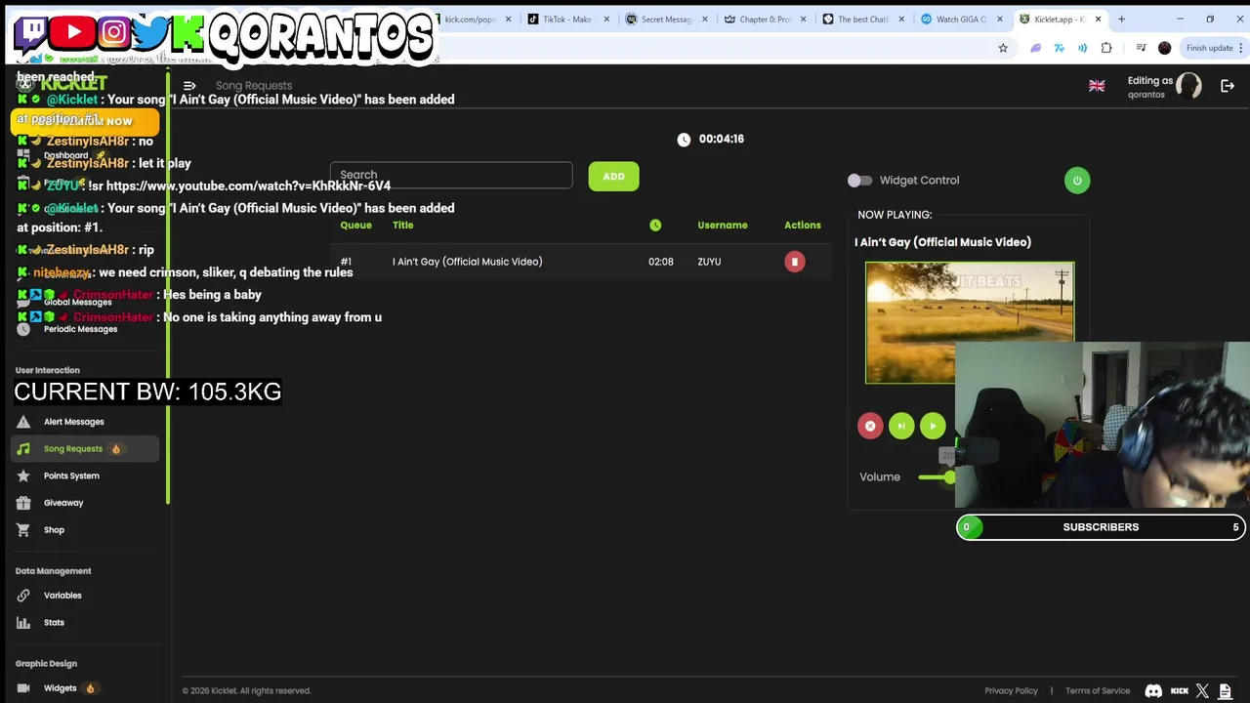Skip to the next song
Screen dimensions: 1250x703
coord(901,426)
